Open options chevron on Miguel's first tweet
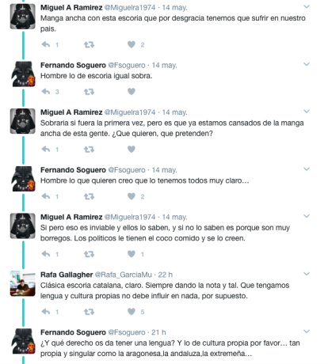 pyautogui.click(x=307, y=6)
